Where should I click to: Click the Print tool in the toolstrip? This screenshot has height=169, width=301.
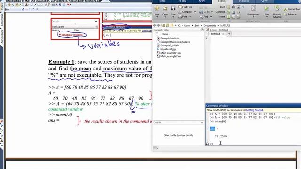183,17
